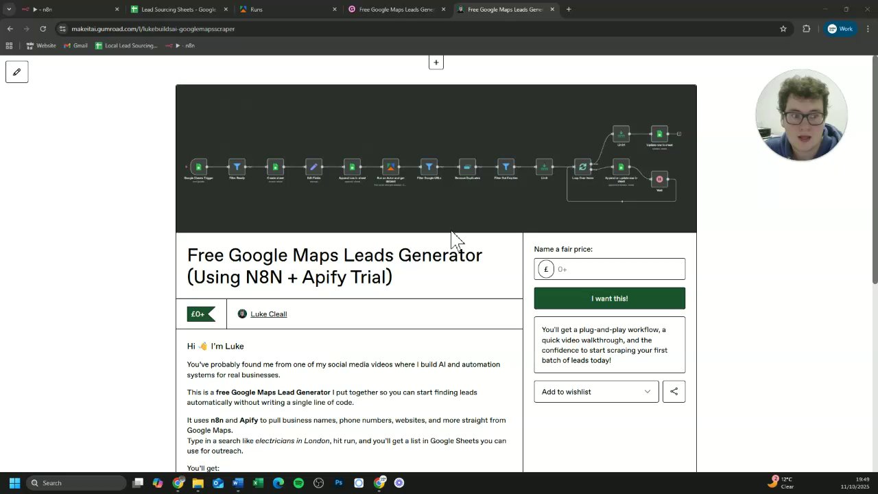Open Luke Cleall's profile link

(268, 314)
